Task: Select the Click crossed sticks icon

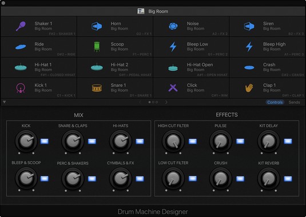Action: pos(173,88)
